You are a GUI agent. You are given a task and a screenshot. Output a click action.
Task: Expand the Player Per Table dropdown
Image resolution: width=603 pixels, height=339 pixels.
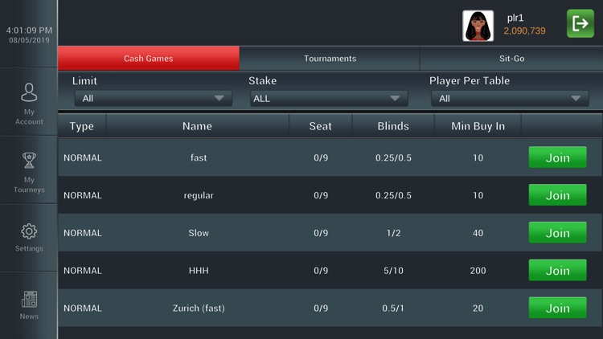(510, 98)
